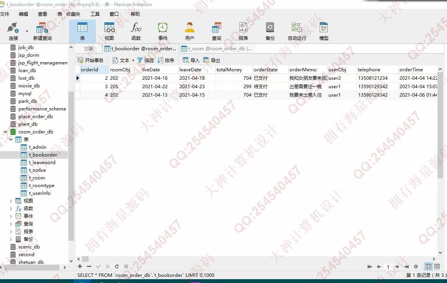
Task: Select the t_userinfo table
Action: [x=39, y=193]
